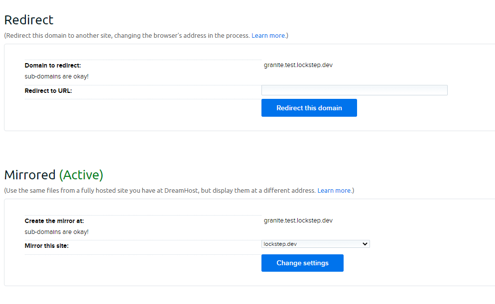
Task: Click sub-domains note under Create the mirror at
Action: coord(57,232)
